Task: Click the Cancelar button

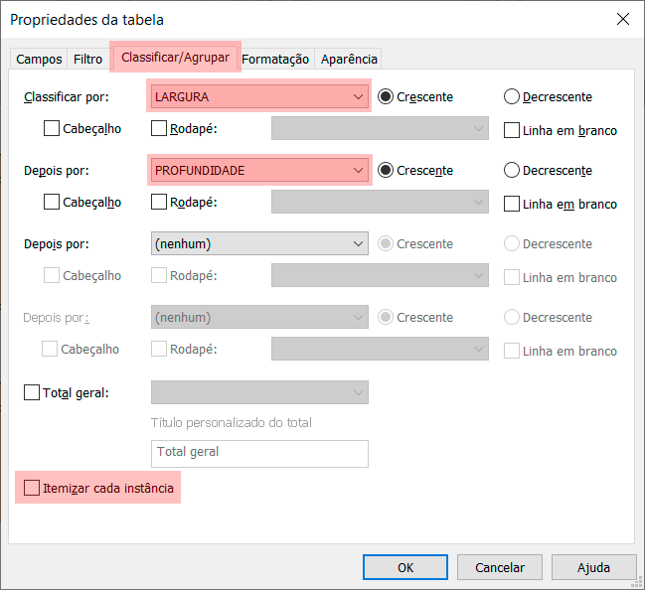Action: click(500, 567)
